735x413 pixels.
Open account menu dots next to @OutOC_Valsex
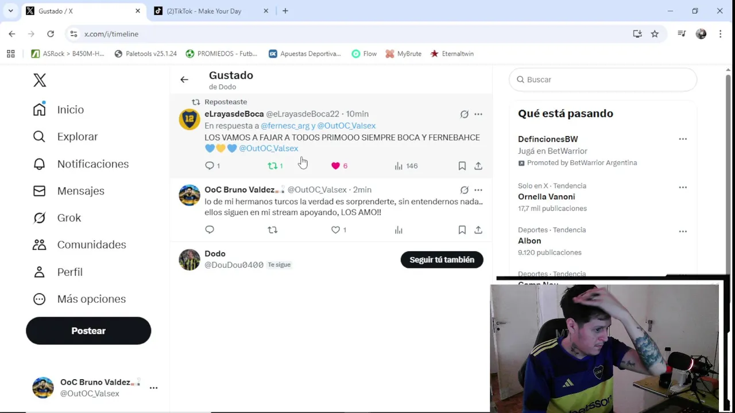point(153,388)
